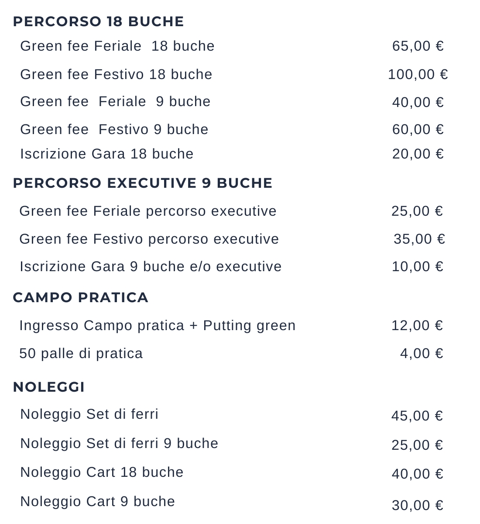This screenshot has height=524, width=480.
Task: Click the 60,00 € price
Action: point(418,129)
